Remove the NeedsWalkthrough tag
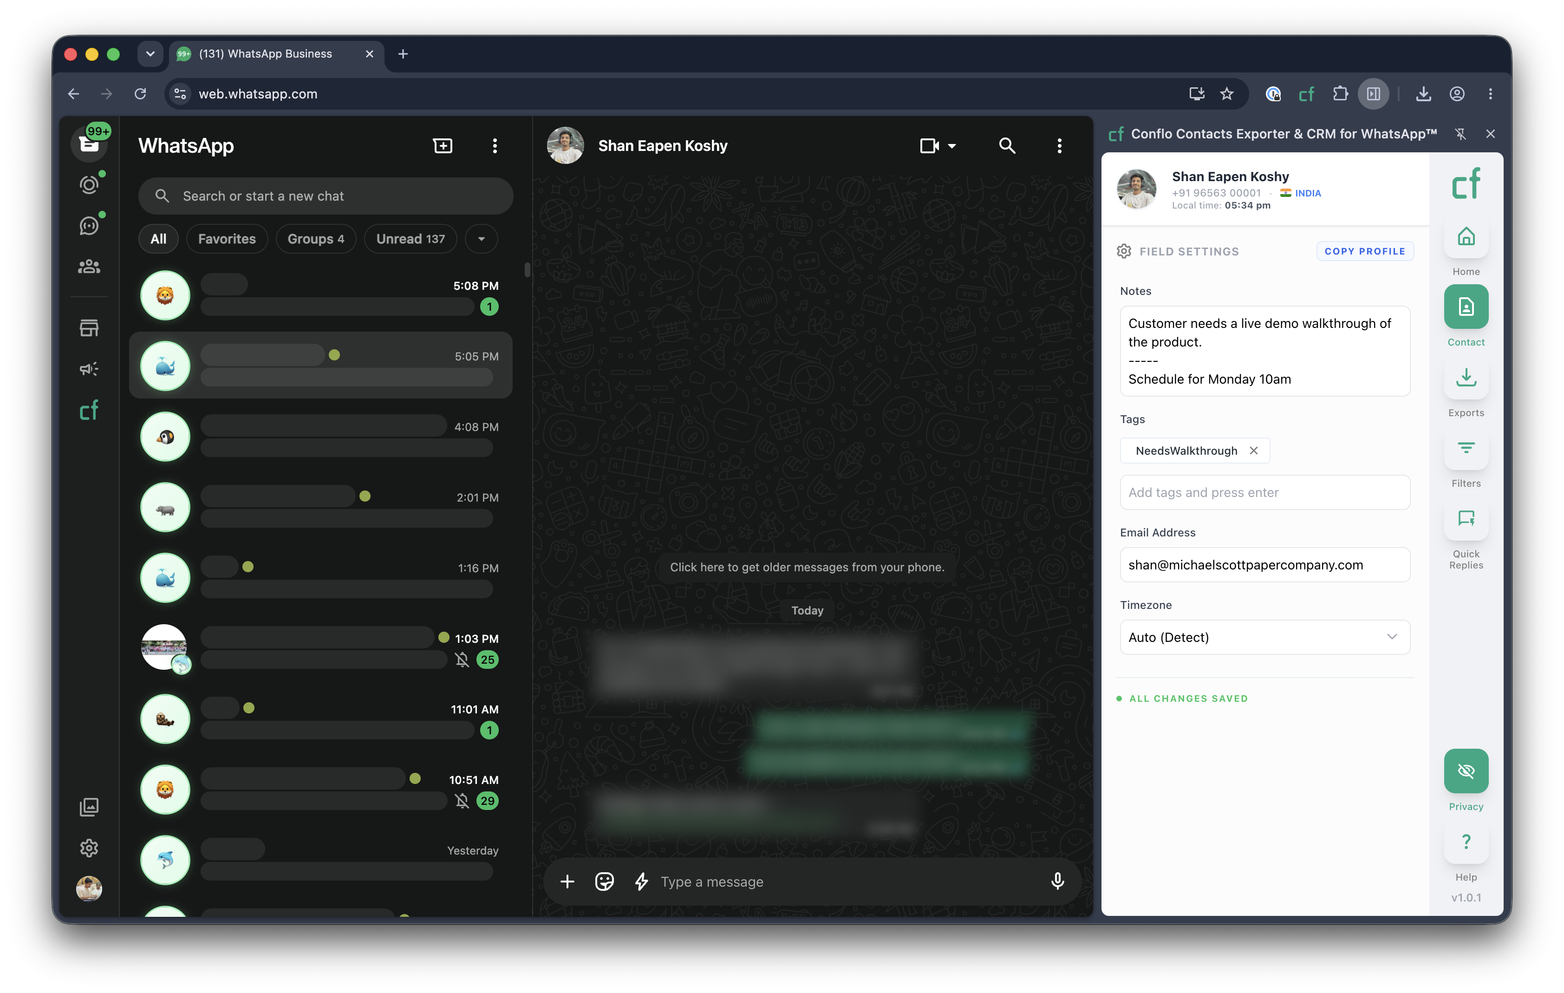 click(x=1253, y=451)
